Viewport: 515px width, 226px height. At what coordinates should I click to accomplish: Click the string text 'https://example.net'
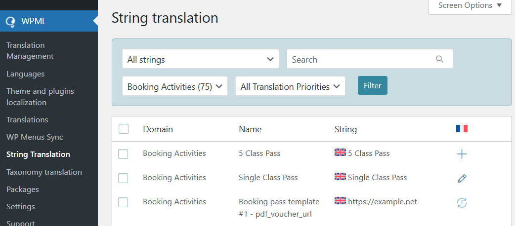383,201
